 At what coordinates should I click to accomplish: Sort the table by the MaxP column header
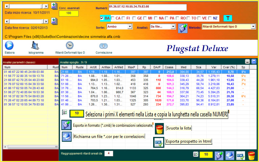click(132, 67)
